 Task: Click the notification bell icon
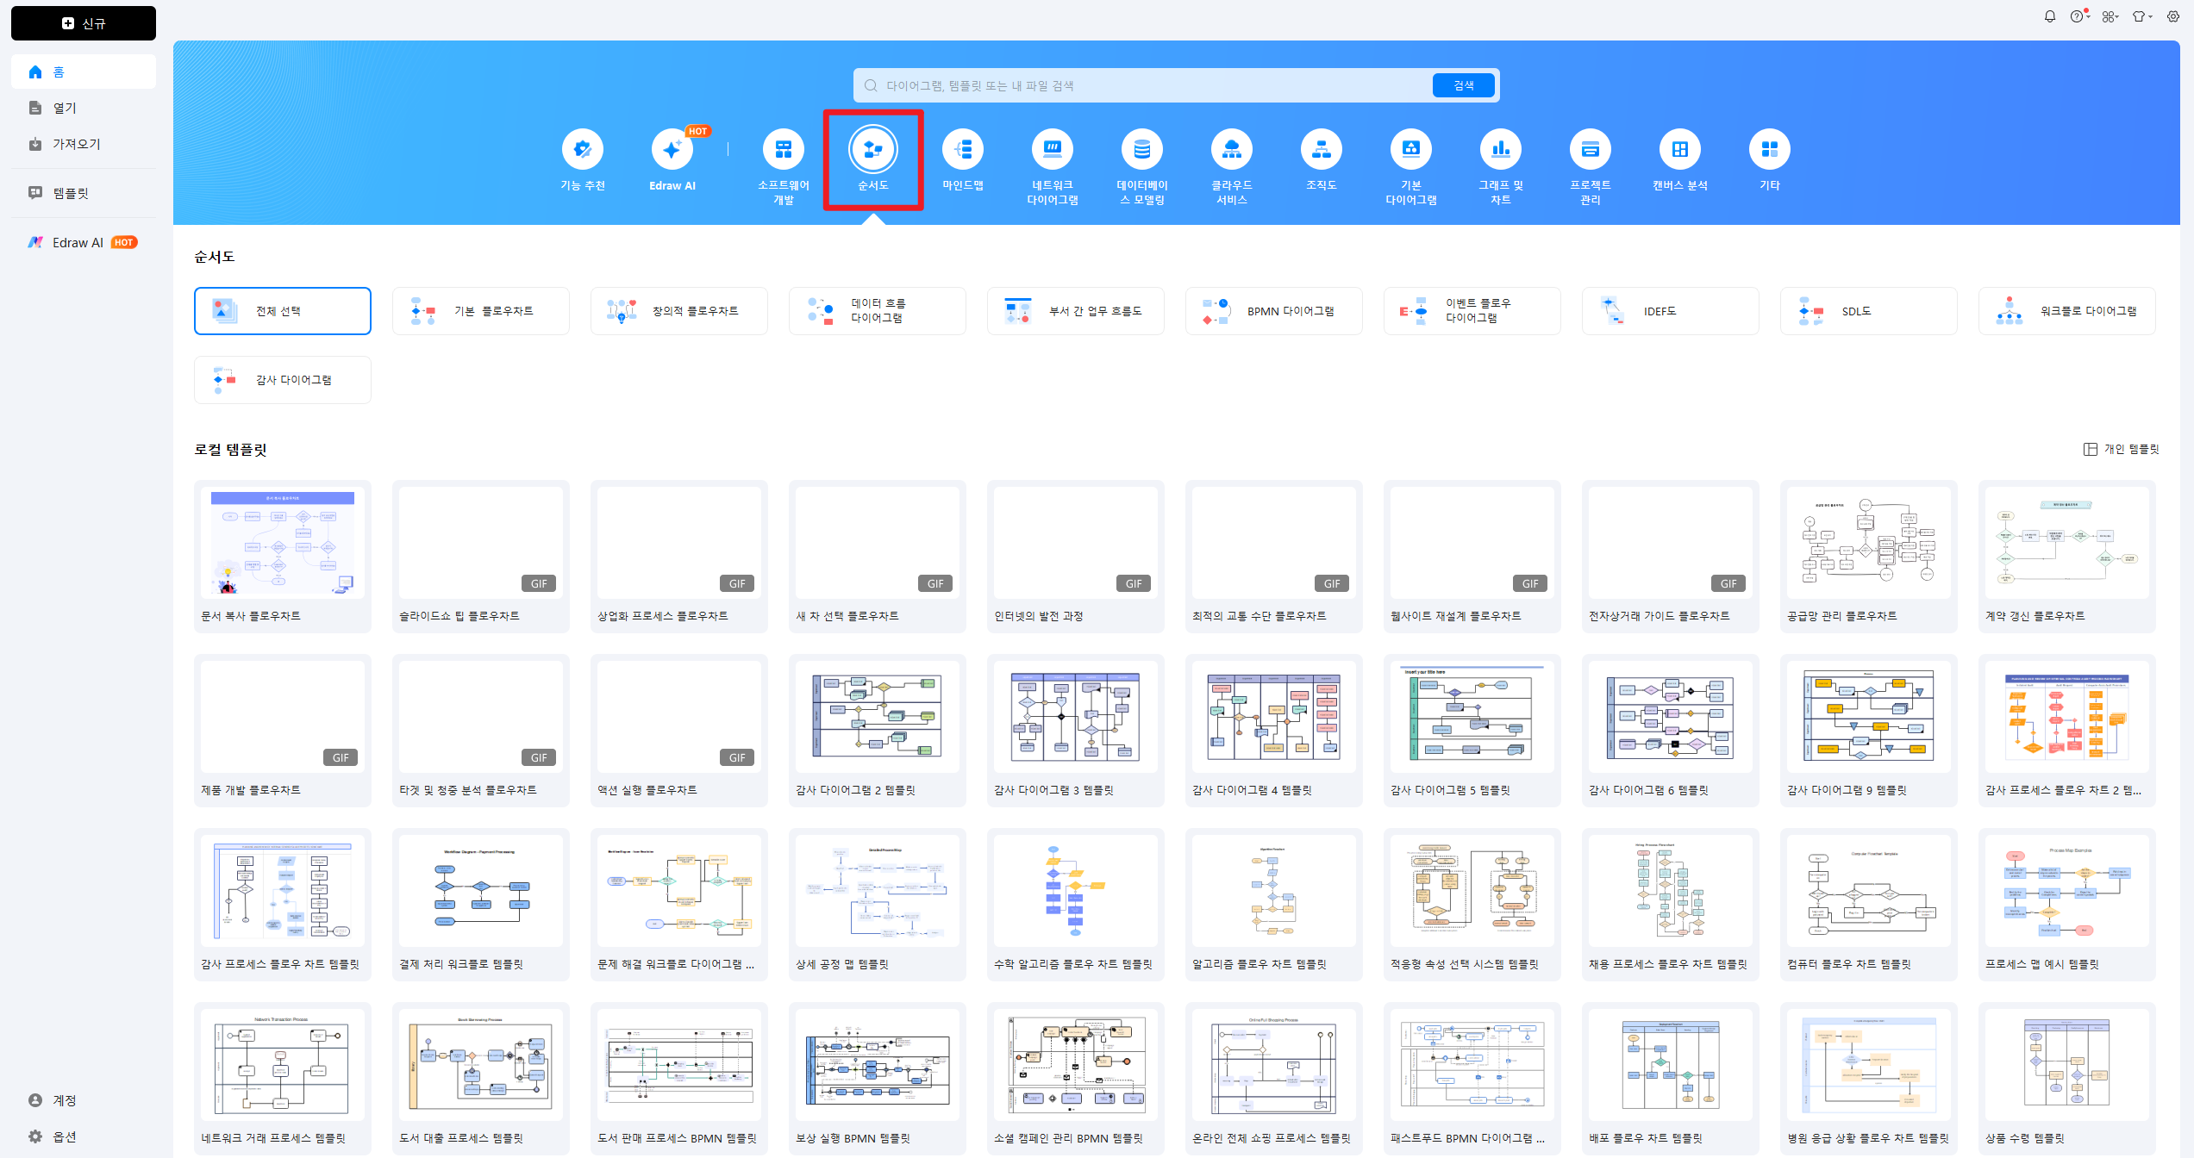point(2049,16)
